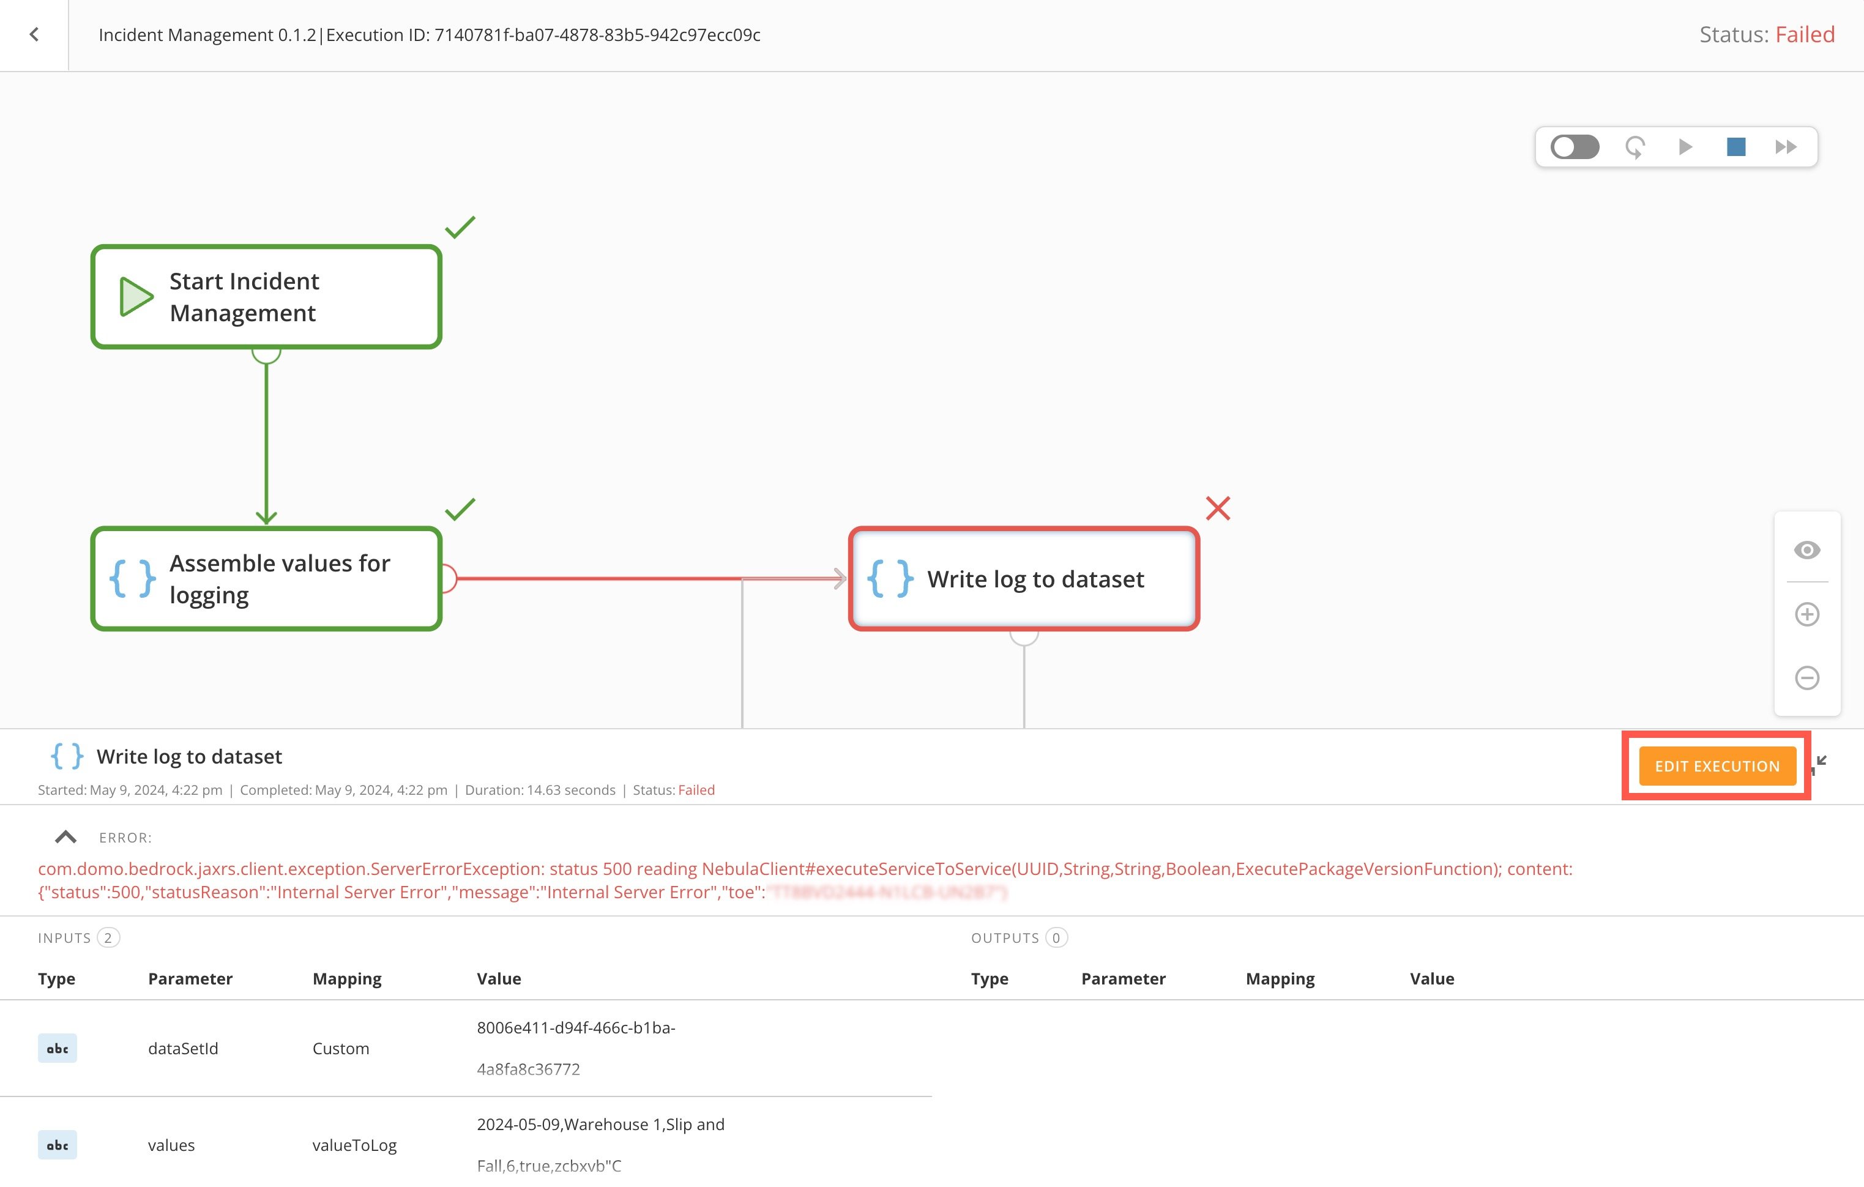Click the red ServerErrorException error message
The height and width of the screenshot is (1187, 1864).
click(805, 880)
